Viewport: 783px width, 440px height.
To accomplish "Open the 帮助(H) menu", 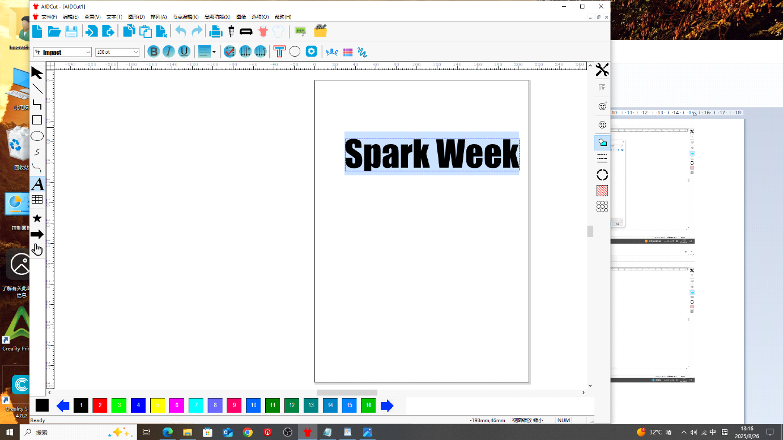I will click(x=283, y=17).
